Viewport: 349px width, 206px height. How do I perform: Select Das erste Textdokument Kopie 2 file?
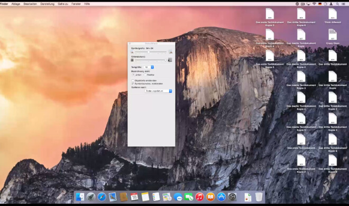coord(301,164)
